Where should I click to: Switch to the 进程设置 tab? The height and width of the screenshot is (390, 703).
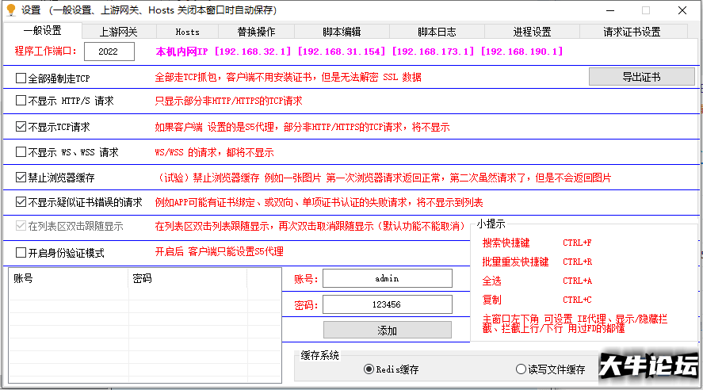pyautogui.click(x=532, y=32)
